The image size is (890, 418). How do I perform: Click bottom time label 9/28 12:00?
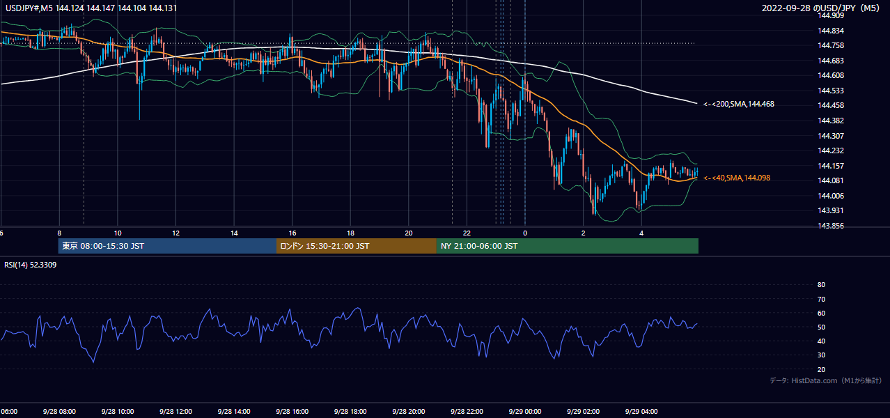[x=175, y=412]
